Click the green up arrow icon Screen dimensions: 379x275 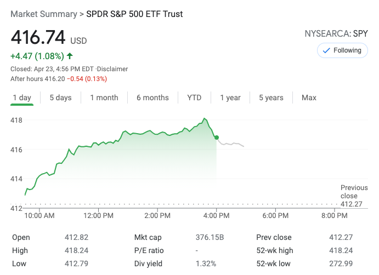point(70,56)
